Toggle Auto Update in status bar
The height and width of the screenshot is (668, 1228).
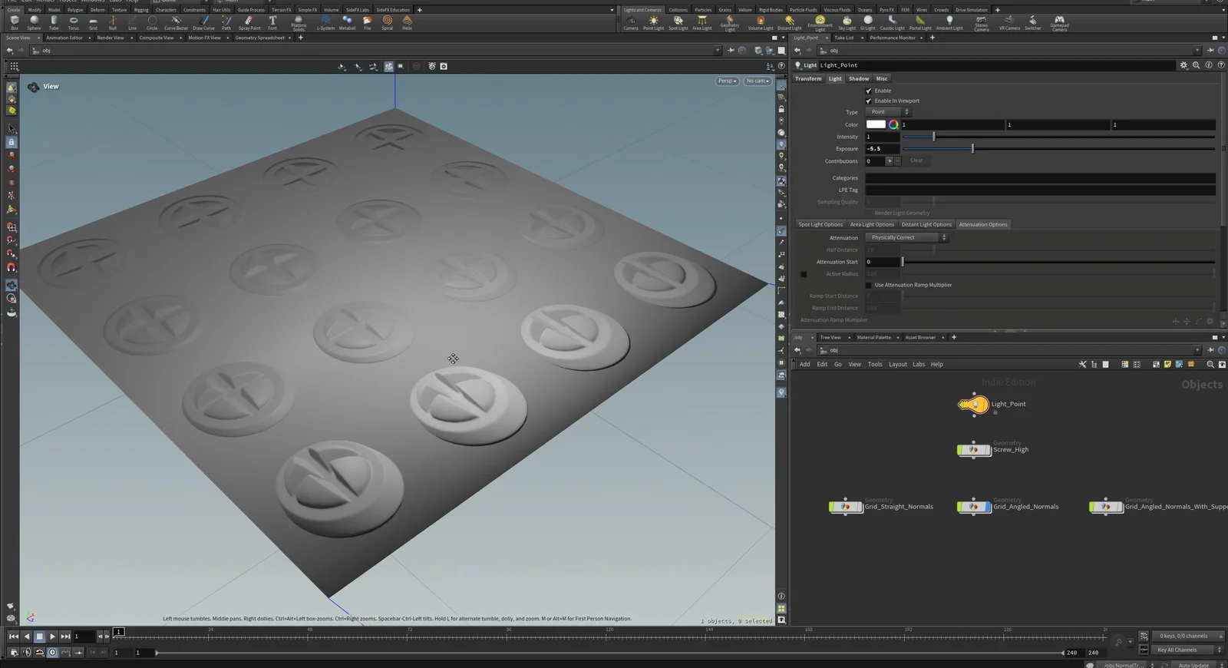tap(1193, 665)
